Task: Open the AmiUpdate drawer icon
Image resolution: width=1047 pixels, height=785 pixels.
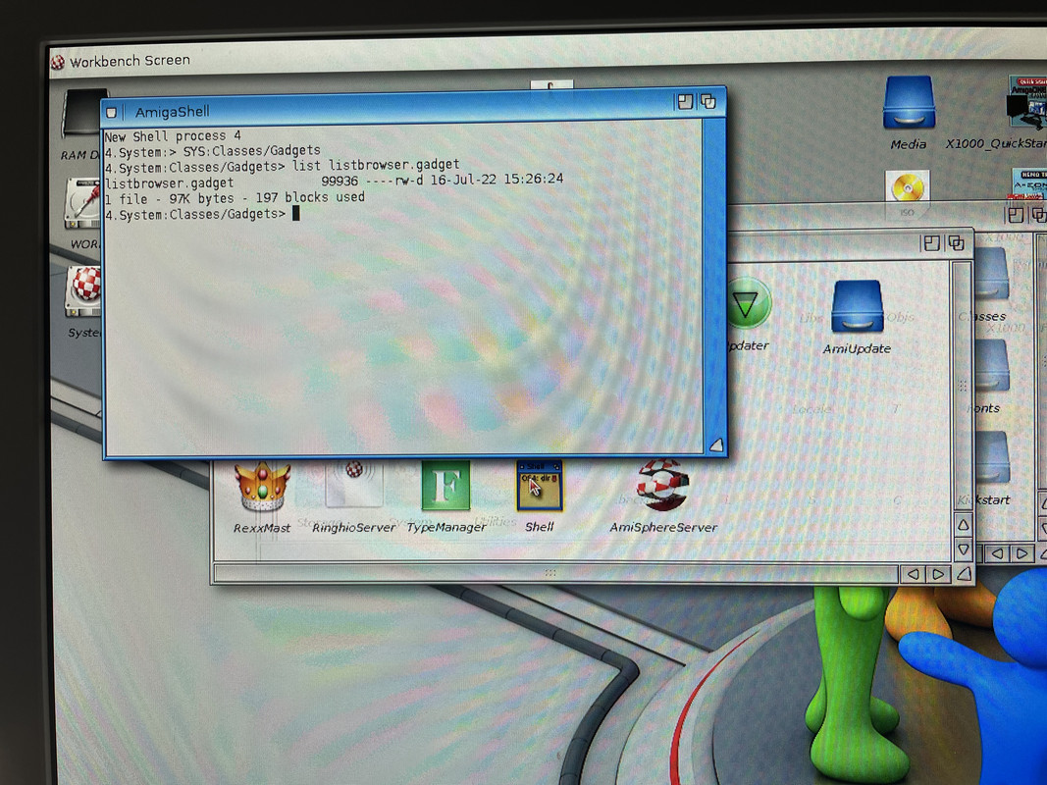Action: coord(858,307)
